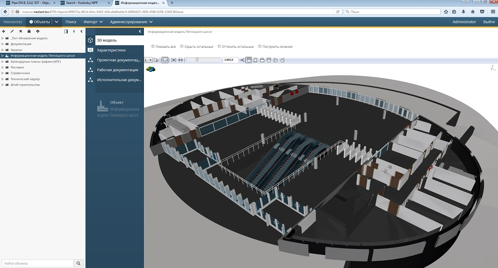Image resolution: width=498 pixels, height=268 pixels.
Task: Expand the Закупки tree node
Action: (2, 50)
